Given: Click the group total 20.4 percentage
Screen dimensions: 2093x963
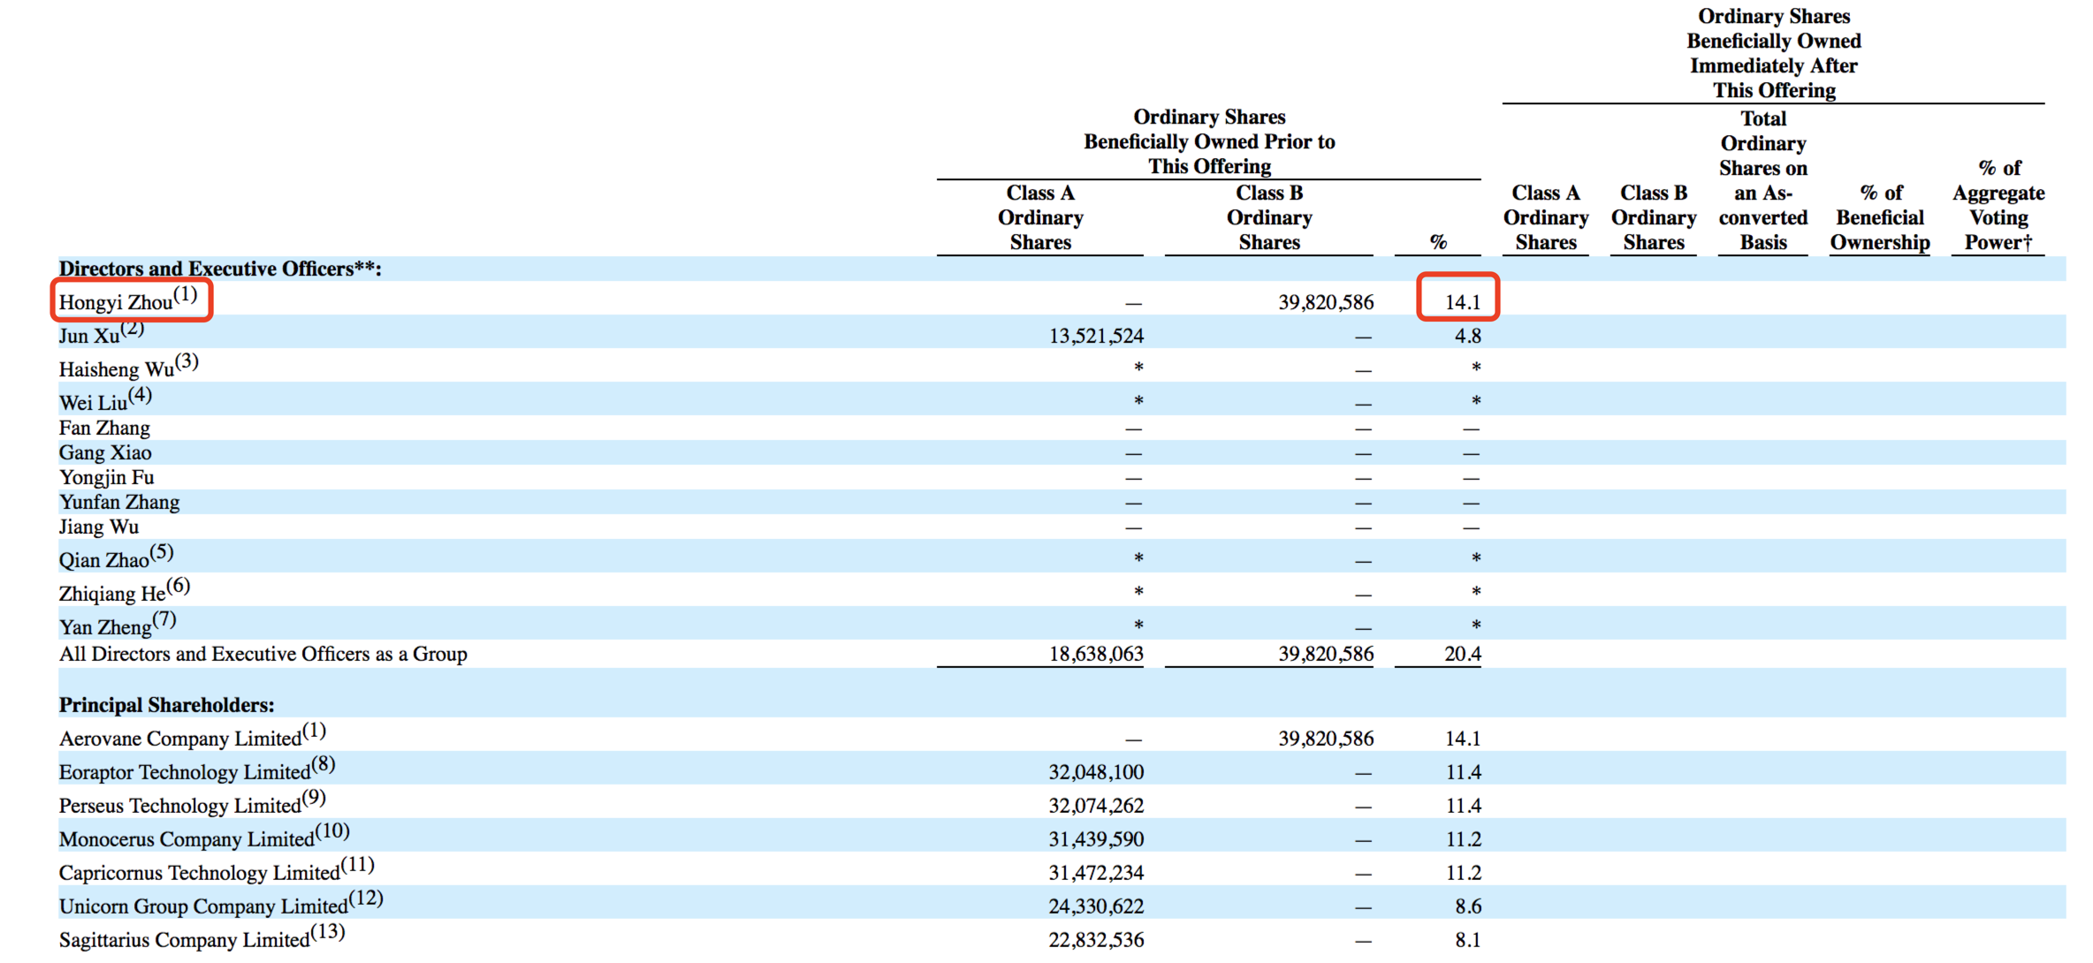Looking at the screenshot, I should [1463, 654].
